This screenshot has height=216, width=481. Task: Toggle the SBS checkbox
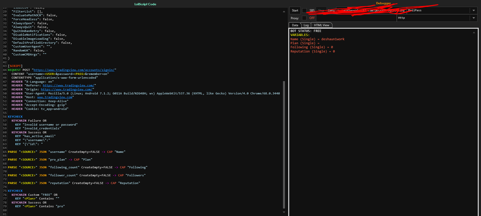304,10
